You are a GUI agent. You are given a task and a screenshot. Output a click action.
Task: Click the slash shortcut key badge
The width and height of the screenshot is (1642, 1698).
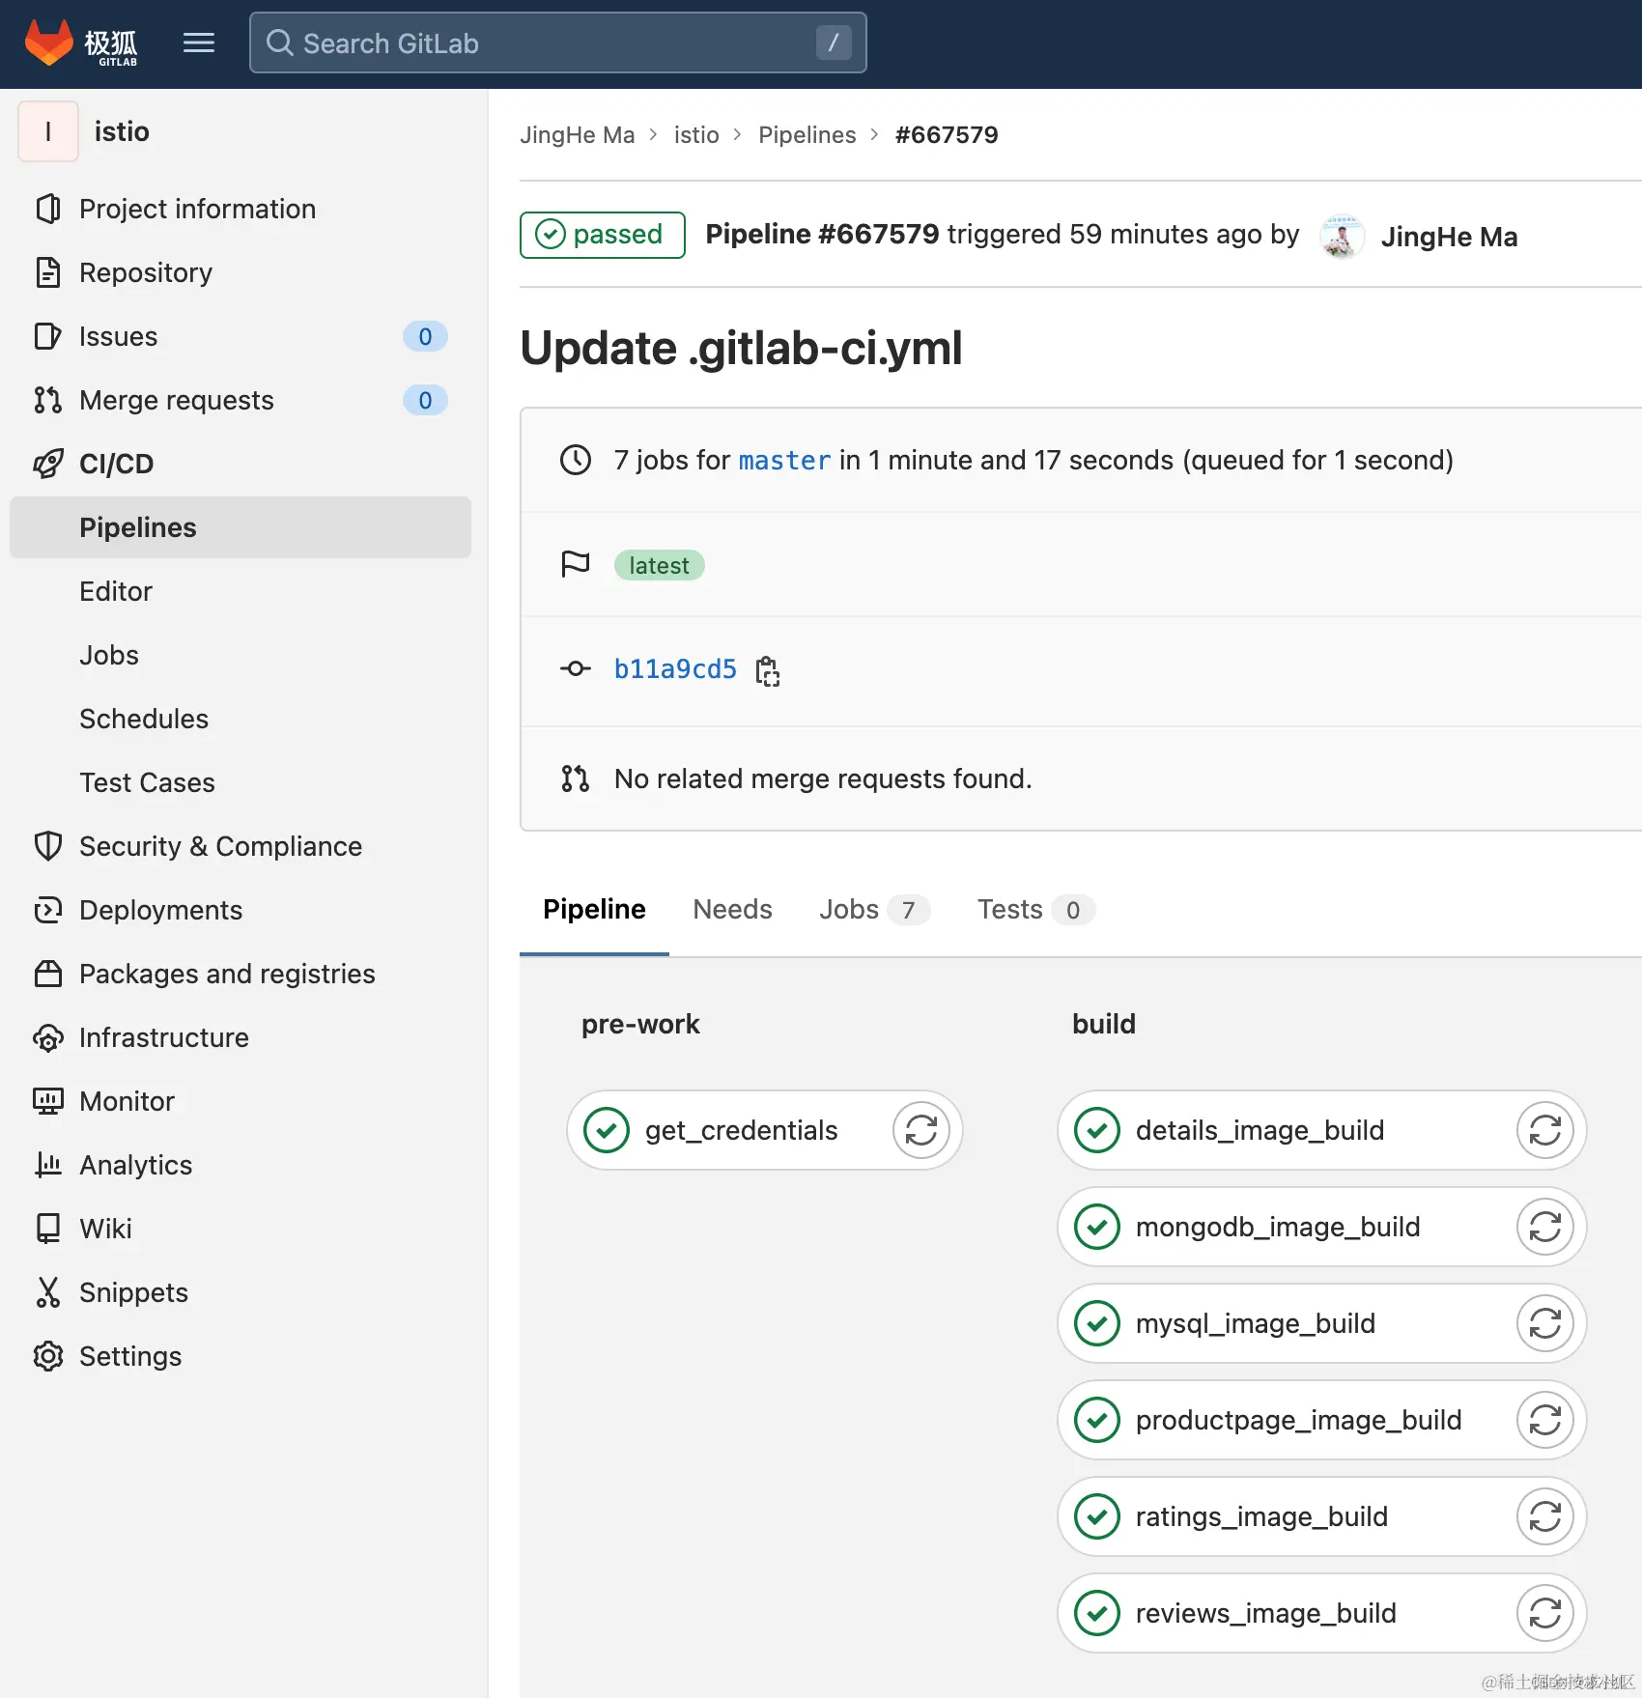[x=833, y=42]
